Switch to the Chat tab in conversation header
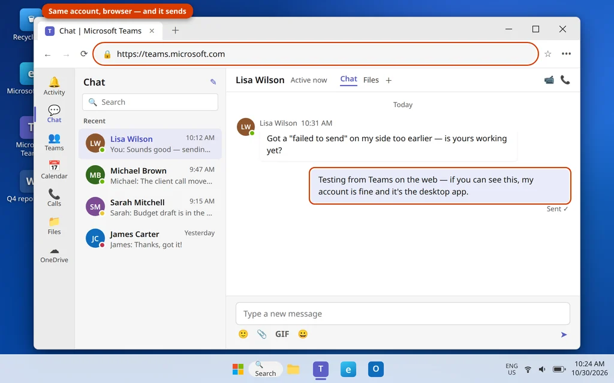The width and height of the screenshot is (614, 383). pos(348,80)
